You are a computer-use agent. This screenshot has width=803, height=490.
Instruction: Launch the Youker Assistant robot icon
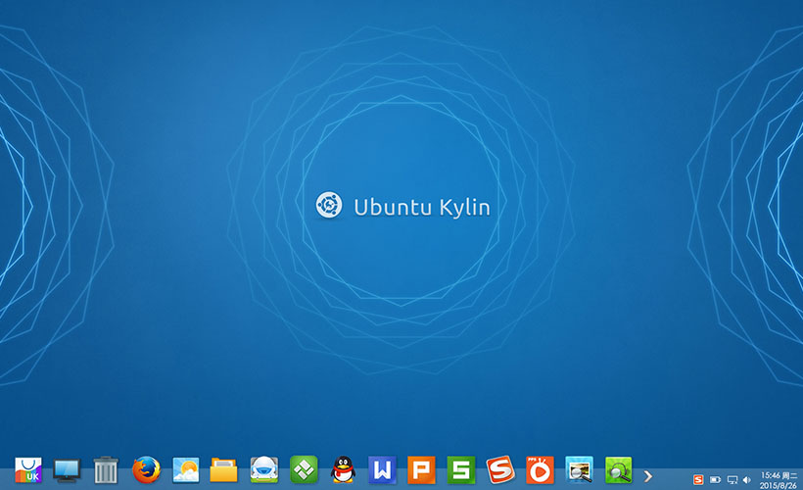263,470
